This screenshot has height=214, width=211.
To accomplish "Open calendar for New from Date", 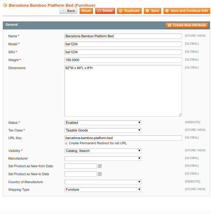I will pyautogui.click(x=100, y=166).
